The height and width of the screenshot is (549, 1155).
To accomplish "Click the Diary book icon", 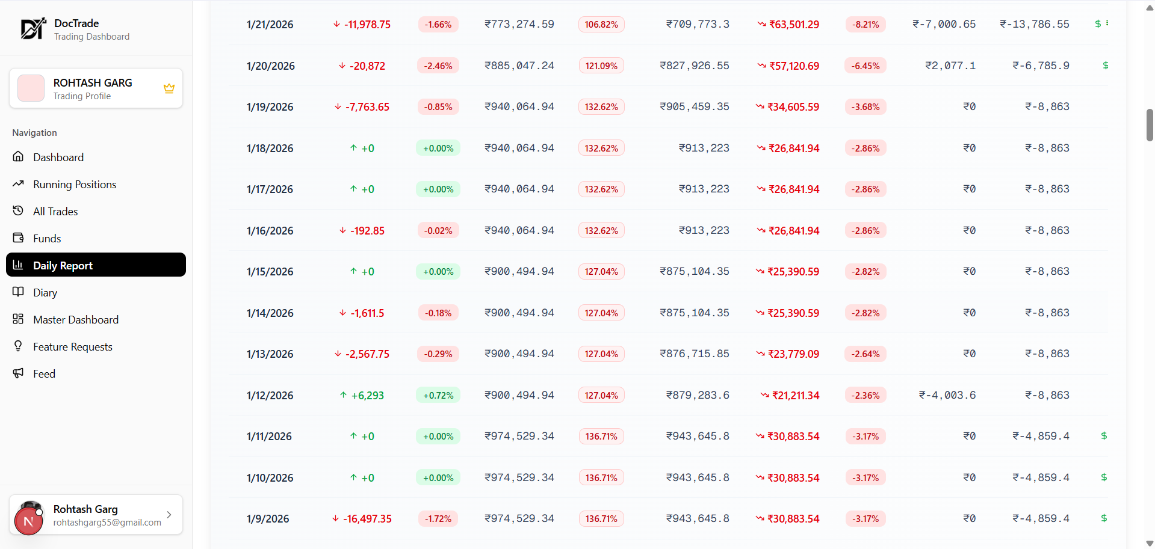I will click(x=19, y=292).
